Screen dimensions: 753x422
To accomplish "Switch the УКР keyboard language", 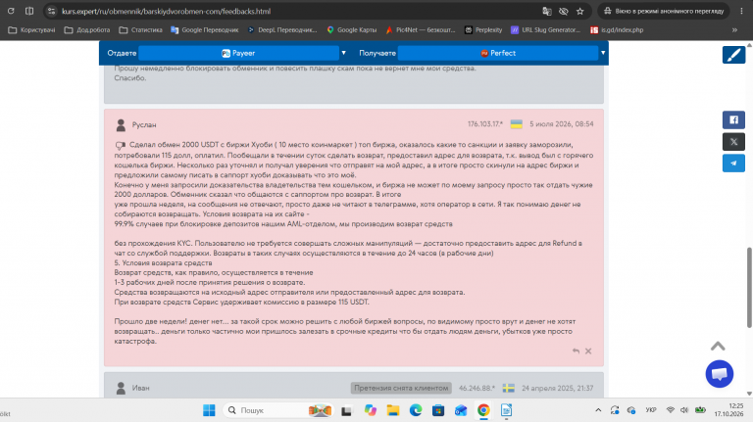I will pyautogui.click(x=651, y=410).
